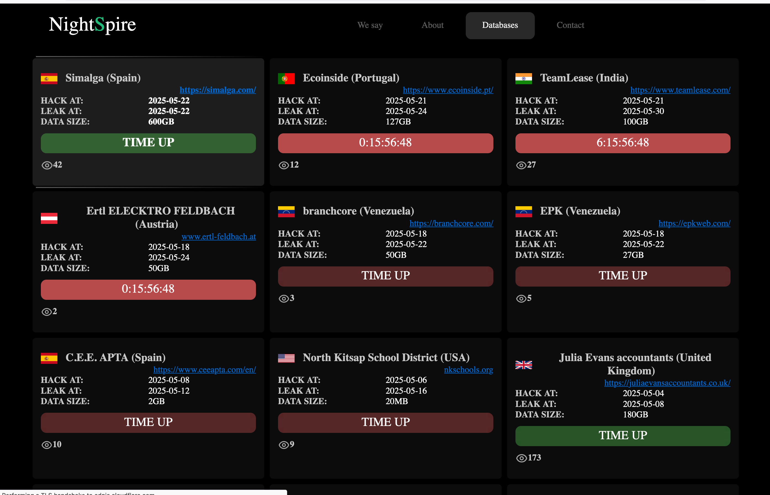Click the NightSpire logo
This screenshot has width=770, height=495.
point(92,25)
